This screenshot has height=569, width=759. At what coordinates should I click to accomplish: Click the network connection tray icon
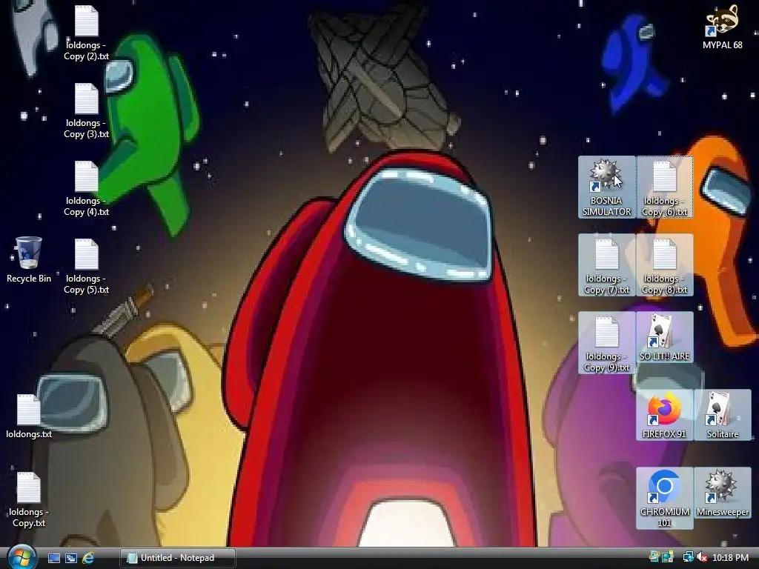pyautogui.click(x=687, y=558)
